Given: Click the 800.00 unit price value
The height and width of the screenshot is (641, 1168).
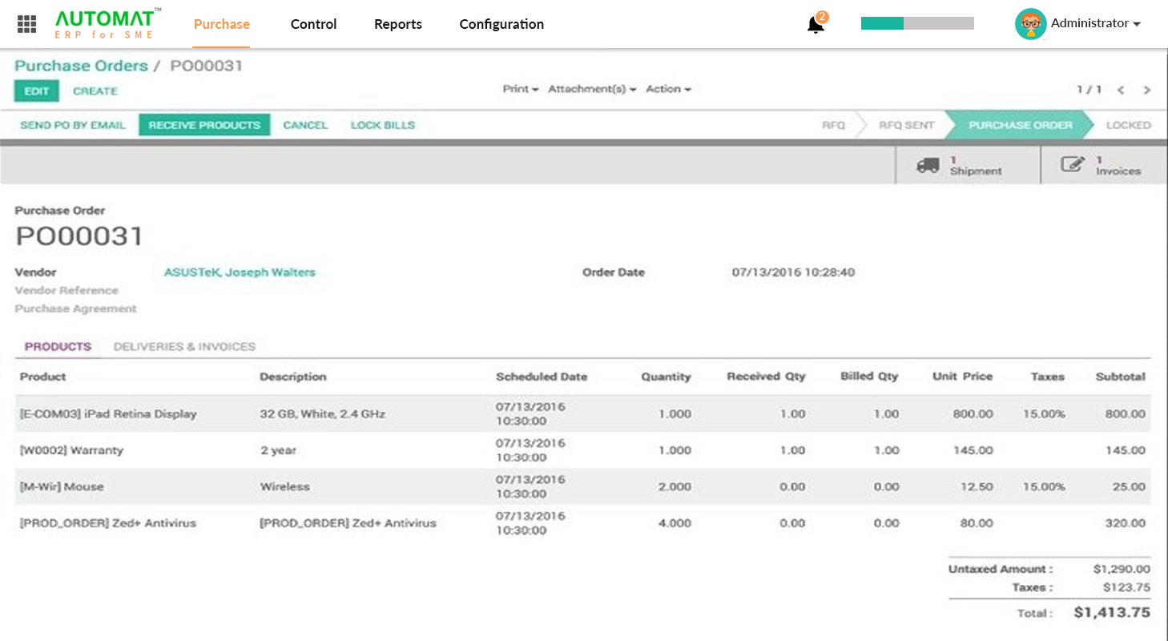Looking at the screenshot, I should click(973, 414).
